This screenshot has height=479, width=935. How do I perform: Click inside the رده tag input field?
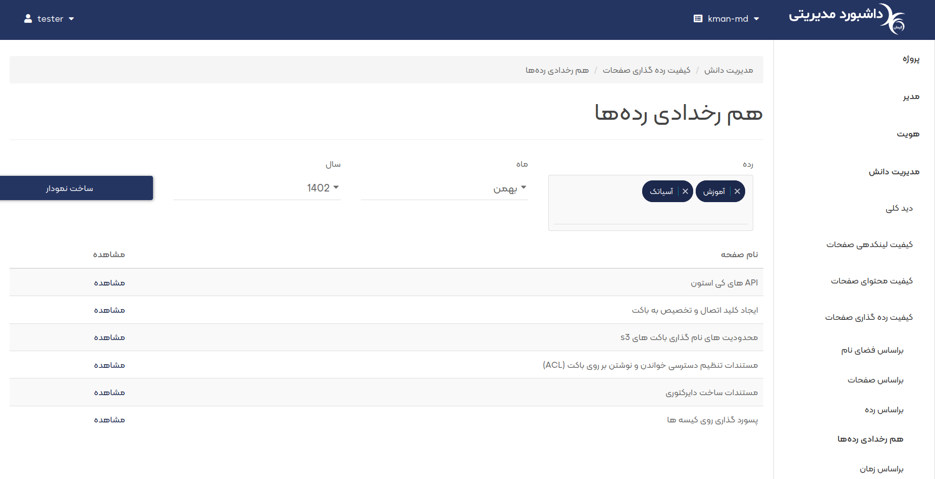[650, 214]
